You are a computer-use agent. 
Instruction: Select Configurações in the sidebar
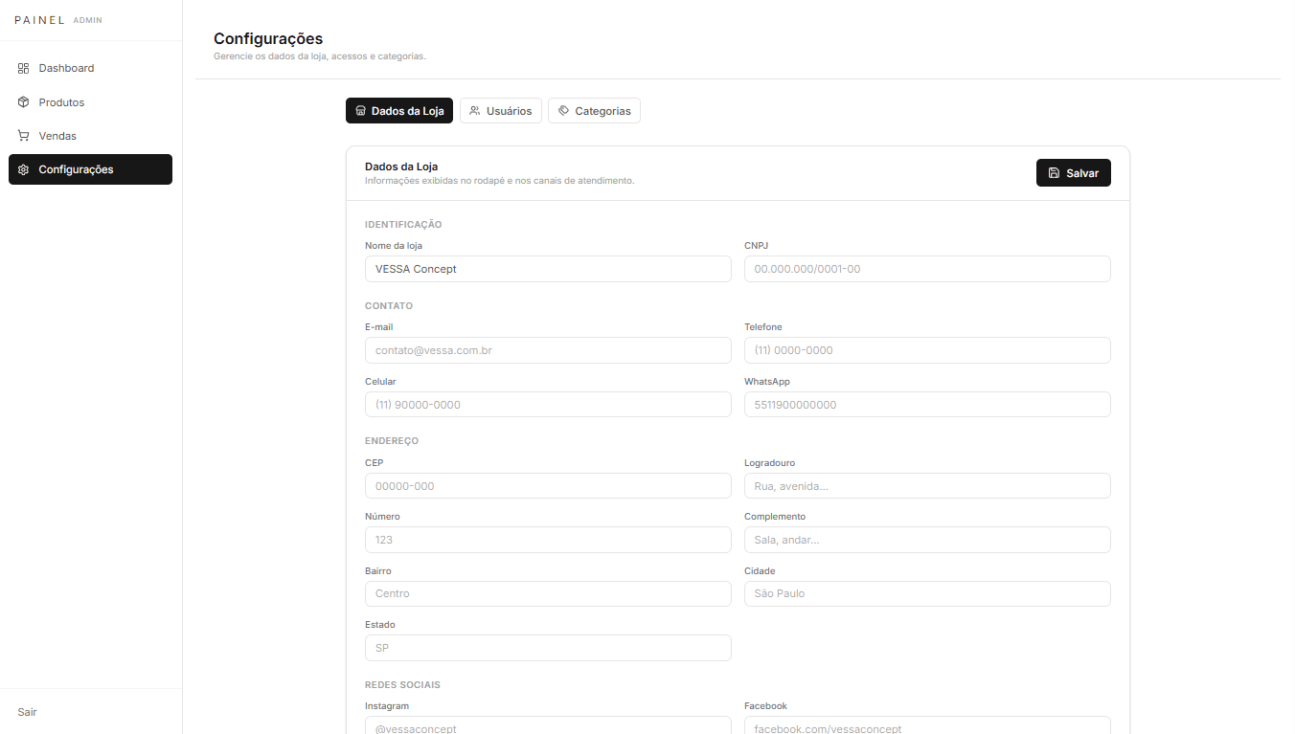(90, 169)
